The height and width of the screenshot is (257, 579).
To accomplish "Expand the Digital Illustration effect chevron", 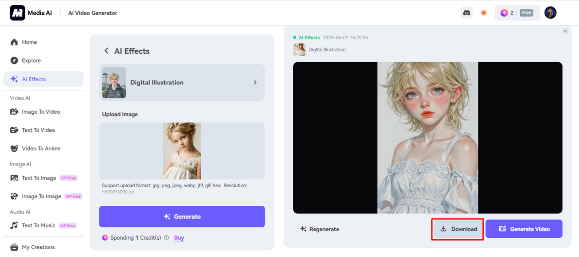I will 255,82.
